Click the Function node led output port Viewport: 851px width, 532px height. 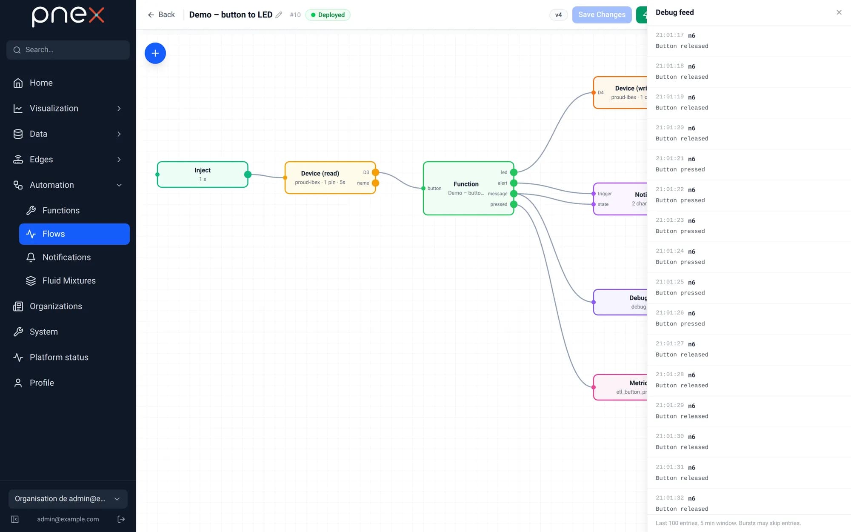click(514, 172)
